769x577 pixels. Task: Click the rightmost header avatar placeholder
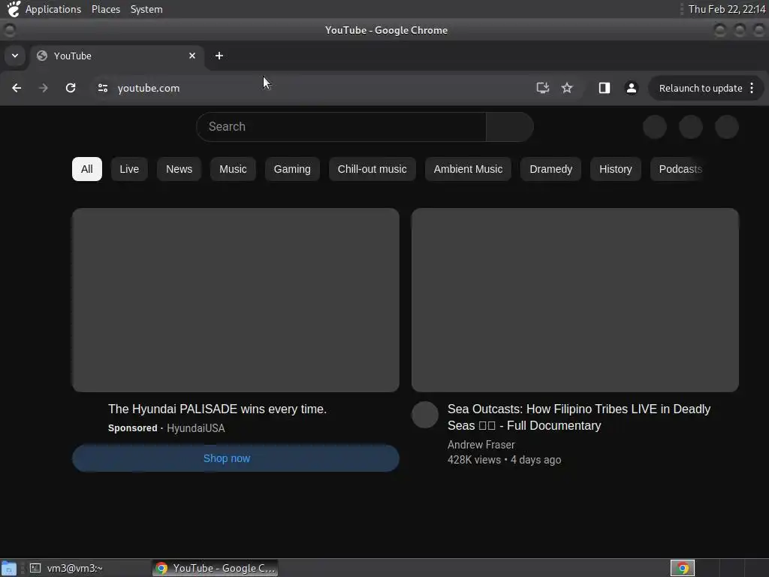click(727, 126)
